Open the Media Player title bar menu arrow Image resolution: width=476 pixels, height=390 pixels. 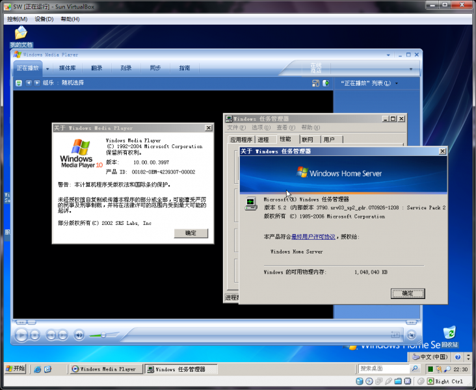388,55
